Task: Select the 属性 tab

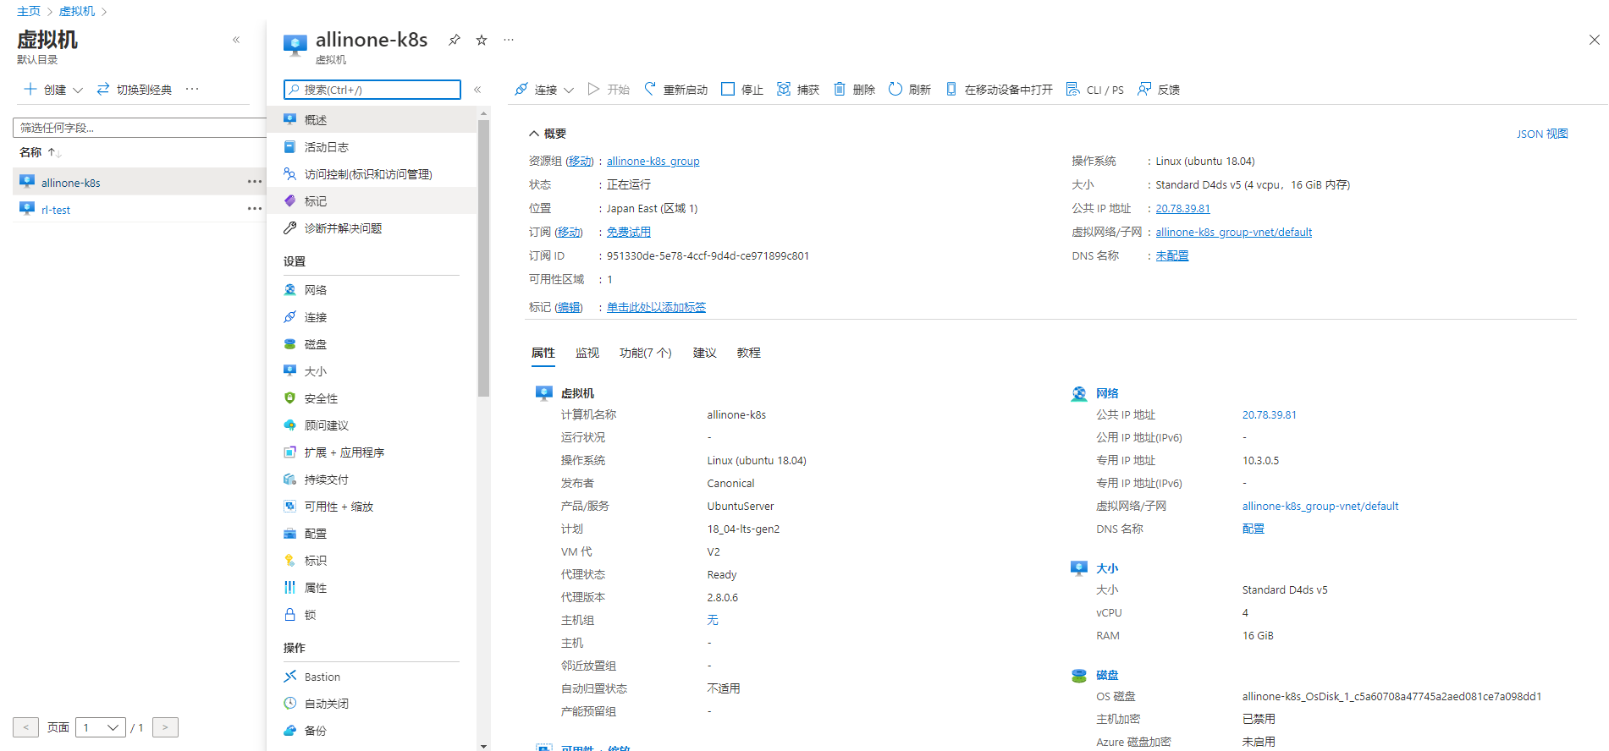Action: click(x=543, y=353)
